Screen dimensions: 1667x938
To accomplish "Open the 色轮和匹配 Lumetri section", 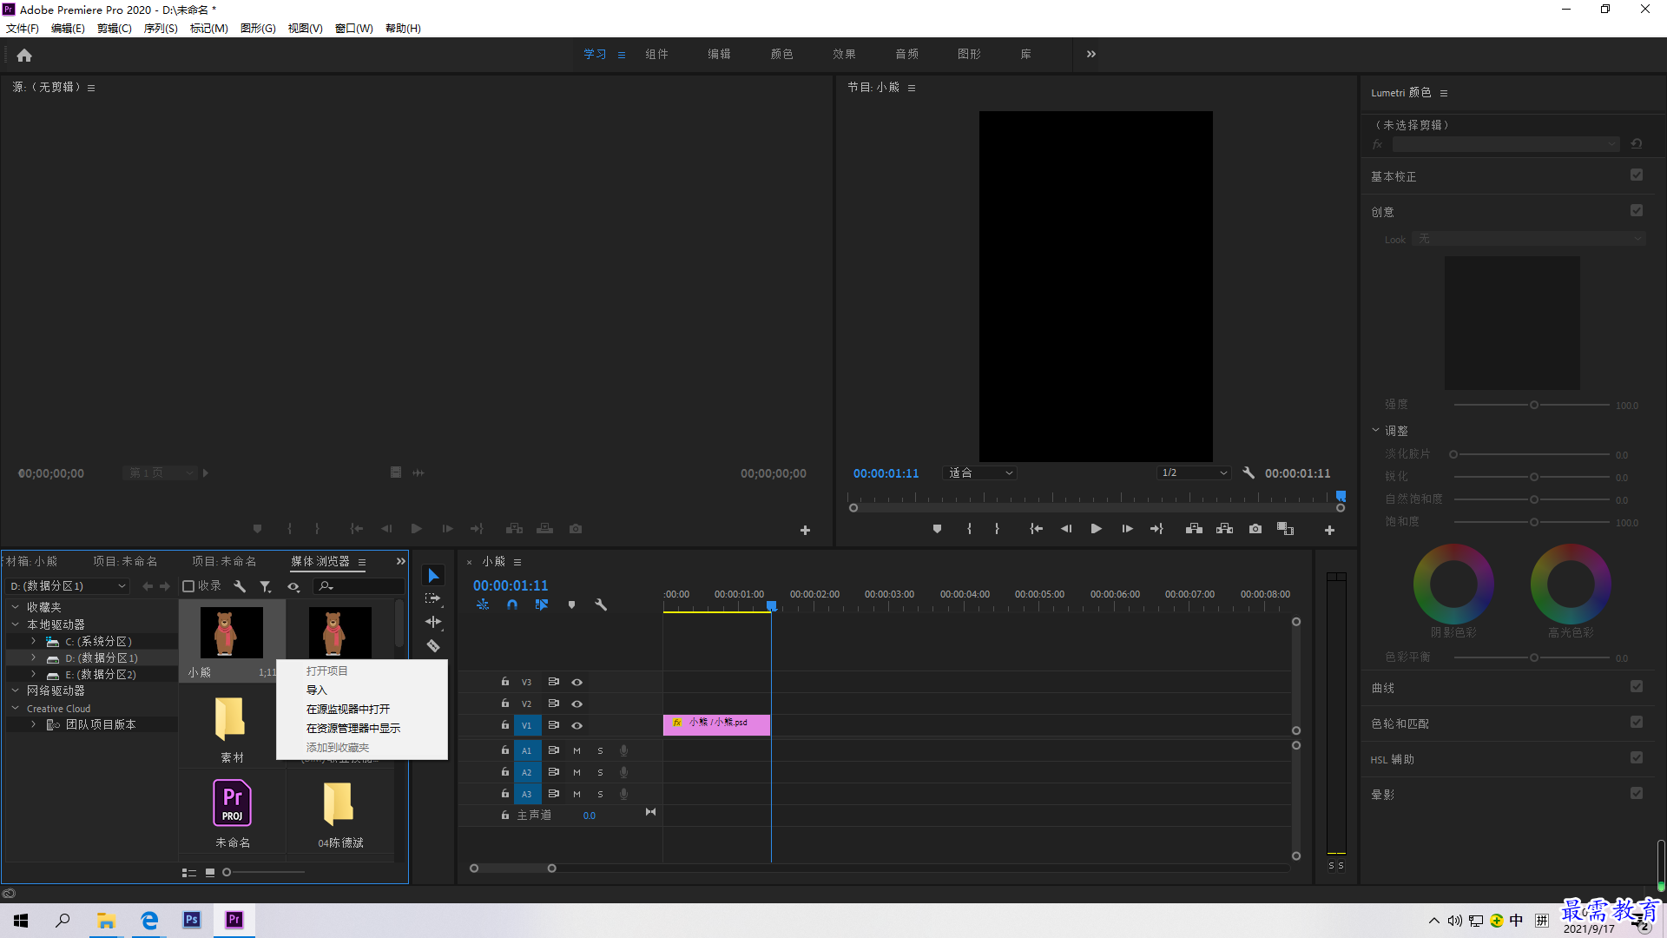I will pos(1400,723).
